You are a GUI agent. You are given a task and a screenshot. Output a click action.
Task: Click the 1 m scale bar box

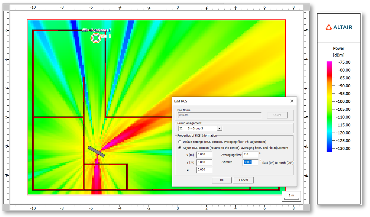click(x=291, y=196)
